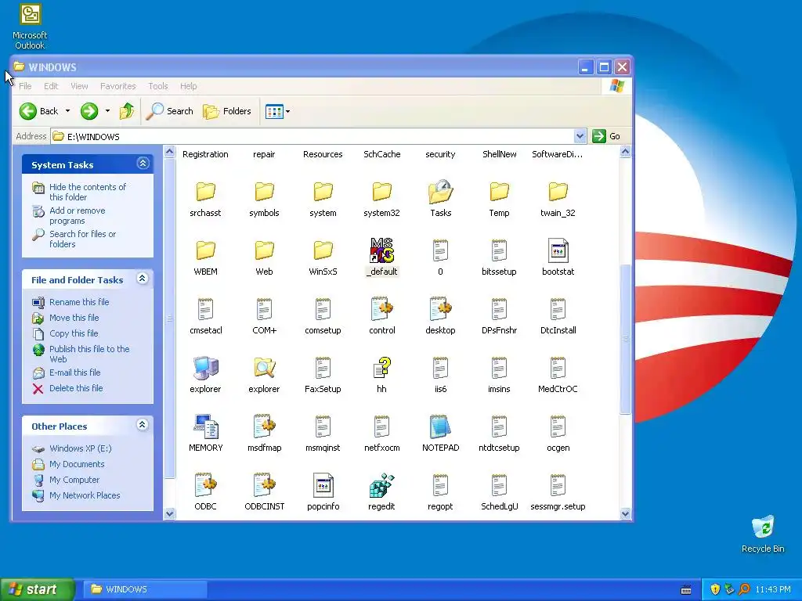The width and height of the screenshot is (802, 601).
Task: Open the Recycle Bin desktop icon
Action: point(763,534)
